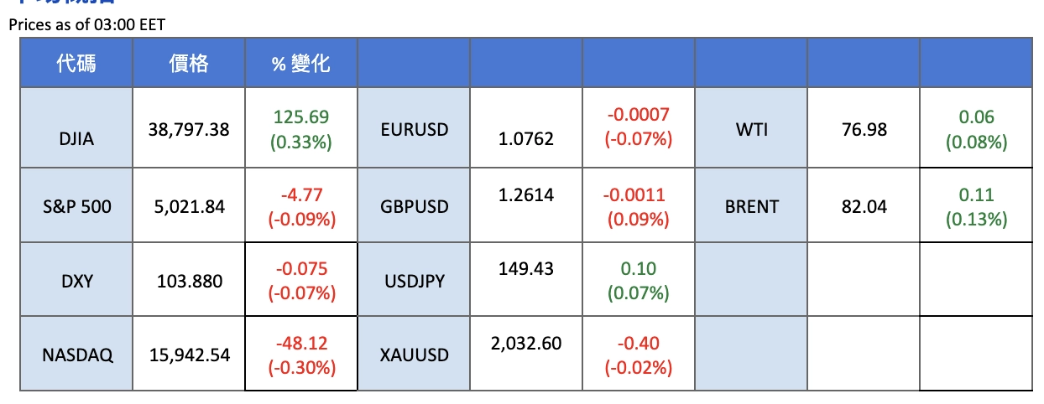
Task: Select the DJIA ticker cell
Action: pos(76,139)
